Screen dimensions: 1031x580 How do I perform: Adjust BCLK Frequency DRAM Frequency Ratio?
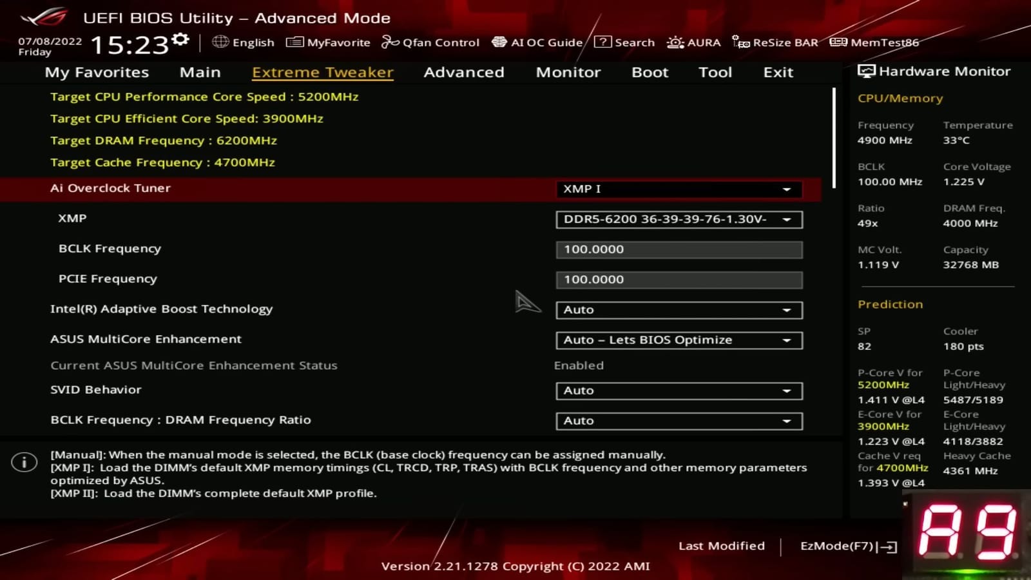(x=679, y=420)
